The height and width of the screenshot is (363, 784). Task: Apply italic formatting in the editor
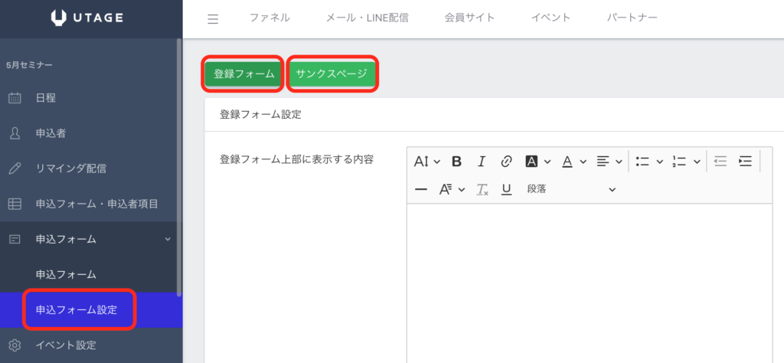(x=482, y=161)
